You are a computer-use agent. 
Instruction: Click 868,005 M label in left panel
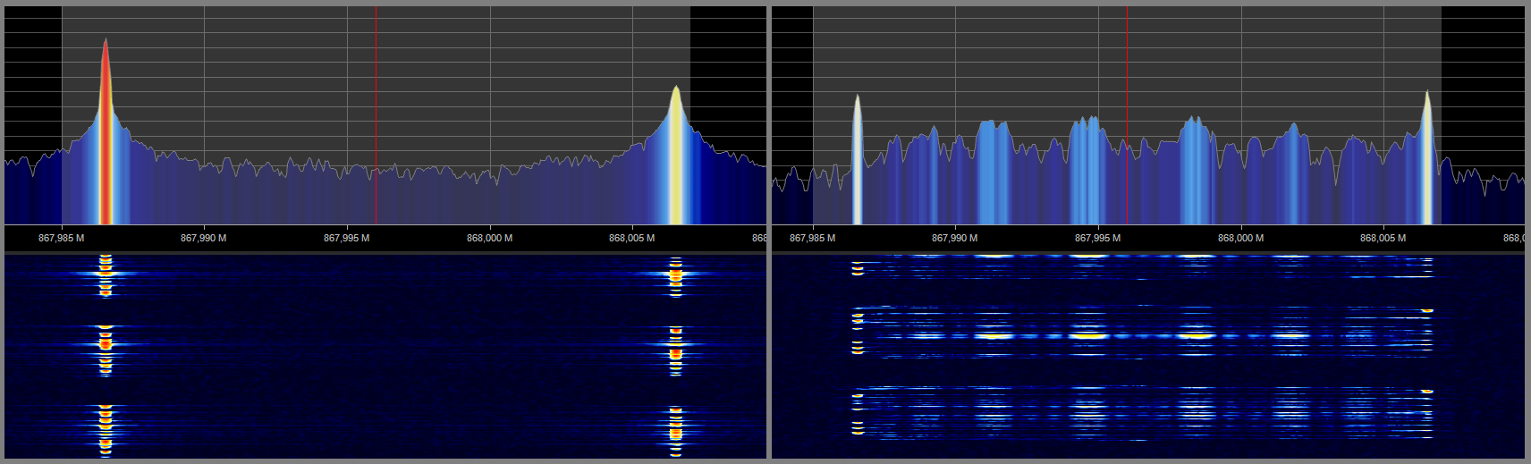[x=631, y=238]
